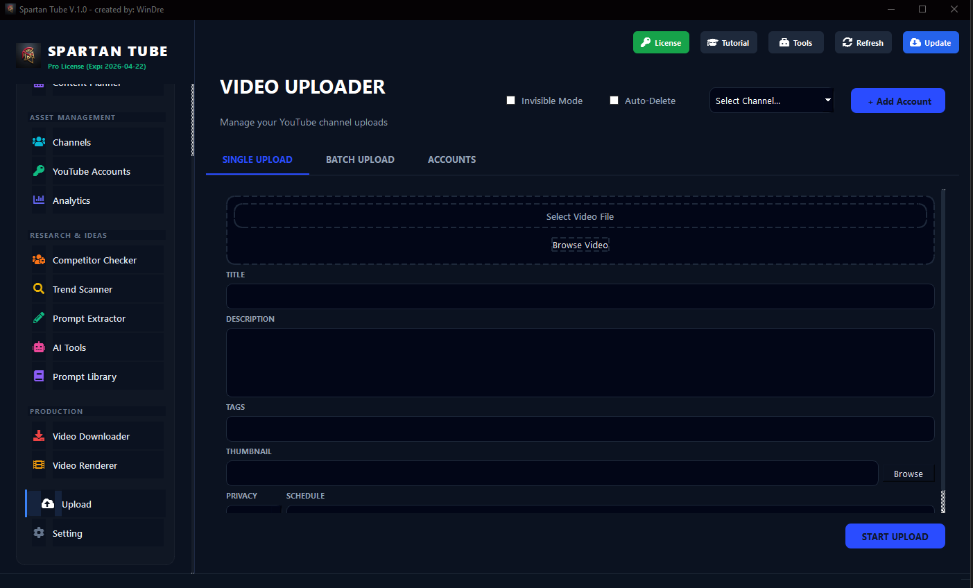Image resolution: width=973 pixels, height=588 pixels.
Task: Open AI Tools via the robot icon
Action: [39, 347]
